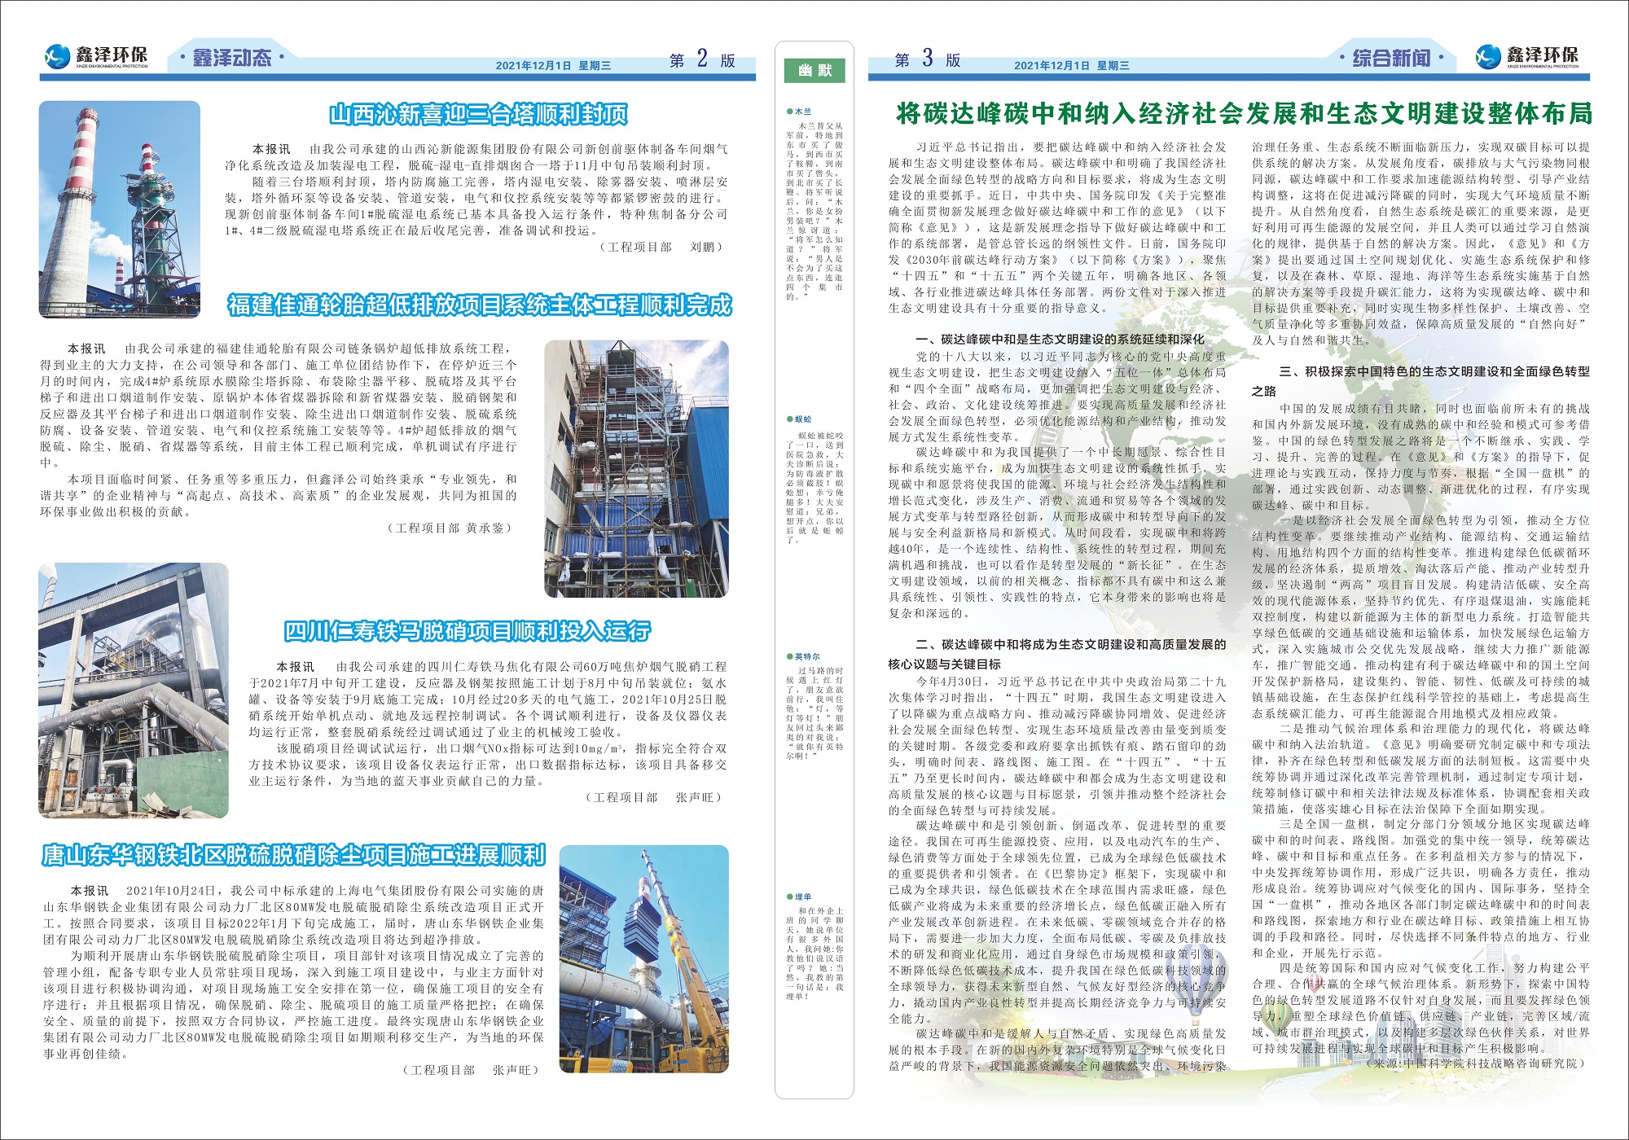The image size is (1629, 1140).
Task: Click the Xinze logo at top right
Action: [x=1488, y=56]
